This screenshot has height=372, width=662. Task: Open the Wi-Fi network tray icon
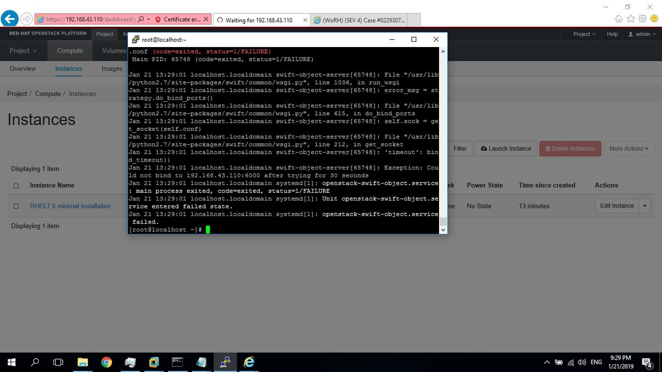tap(570, 362)
